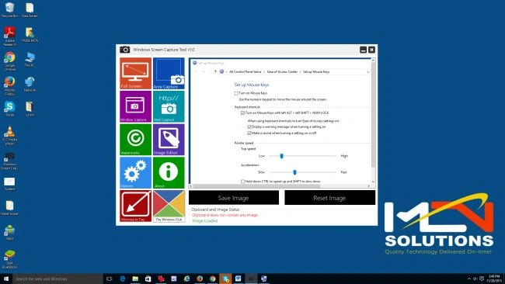Viewport: 505px width, 284px height.
Task: Click the 'Clipboard and Image Status' label
Action: pos(215,210)
